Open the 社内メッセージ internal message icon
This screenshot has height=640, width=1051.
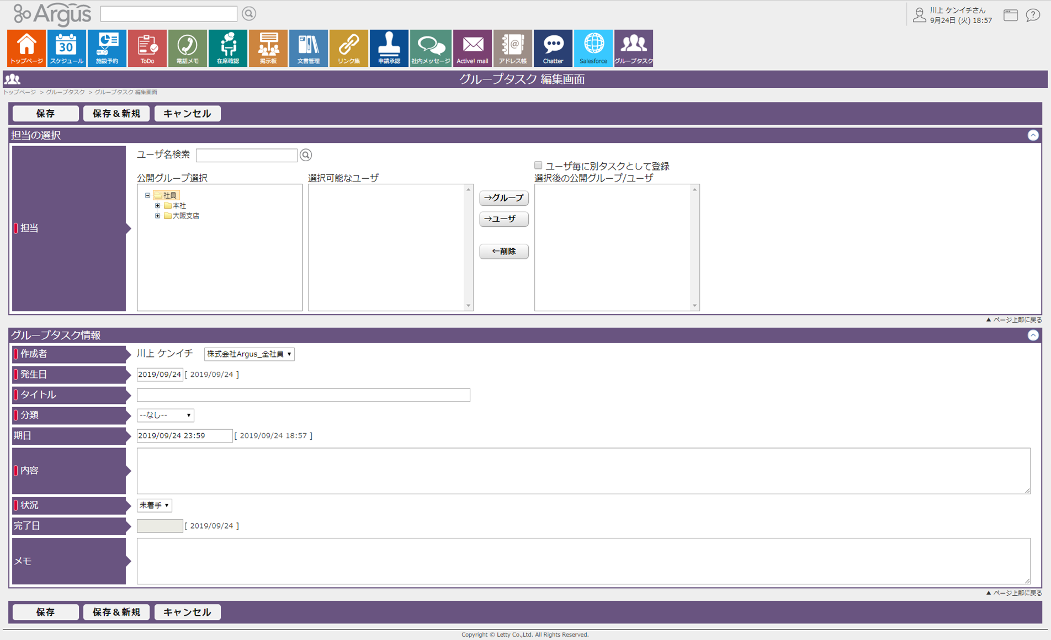coord(431,49)
